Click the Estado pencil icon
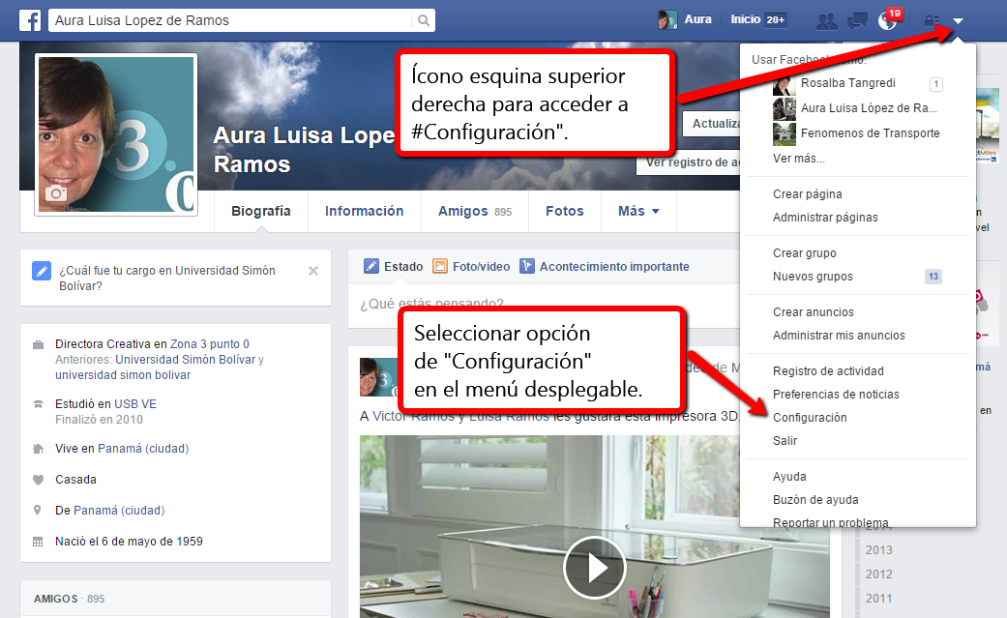1007x618 pixels. point(371,266)
